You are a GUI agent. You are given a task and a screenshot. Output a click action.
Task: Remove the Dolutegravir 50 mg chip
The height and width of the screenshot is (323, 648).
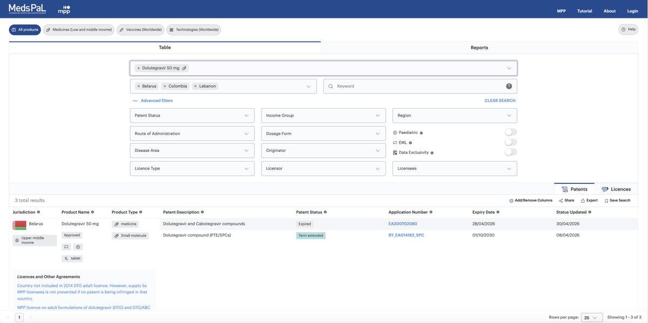point(138,68)
